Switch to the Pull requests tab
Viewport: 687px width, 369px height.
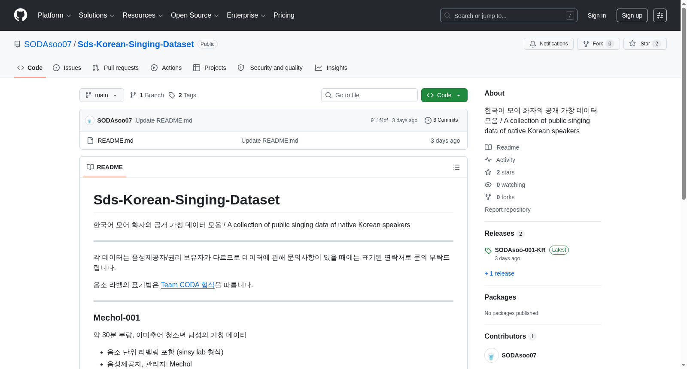pos(116,68)
